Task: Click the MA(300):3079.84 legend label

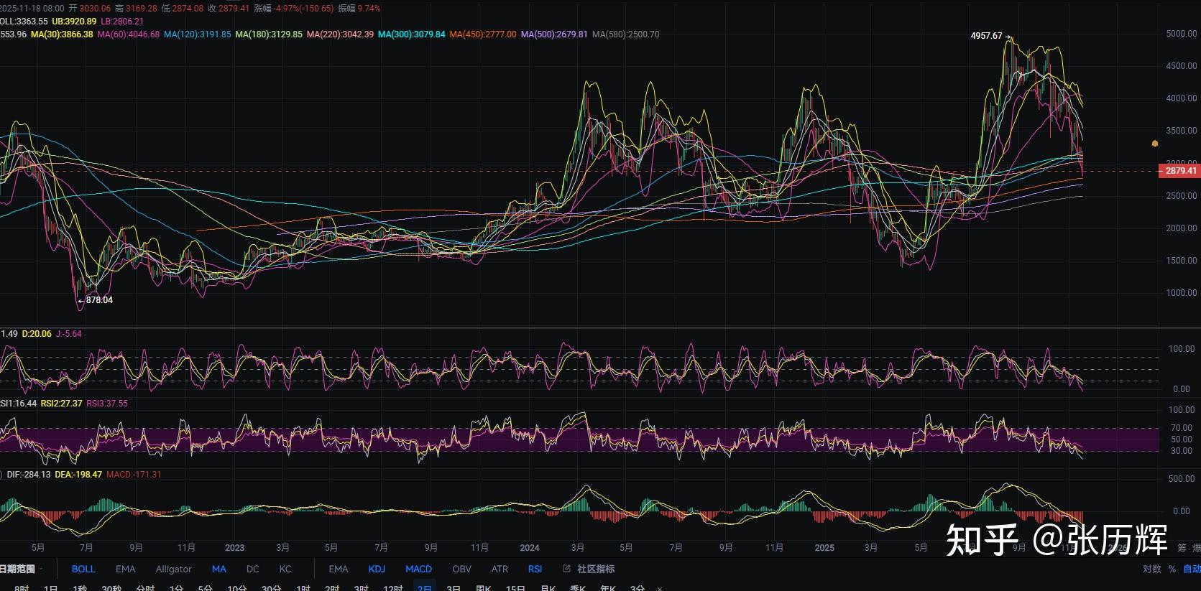Action: click(x=412, y=34)
